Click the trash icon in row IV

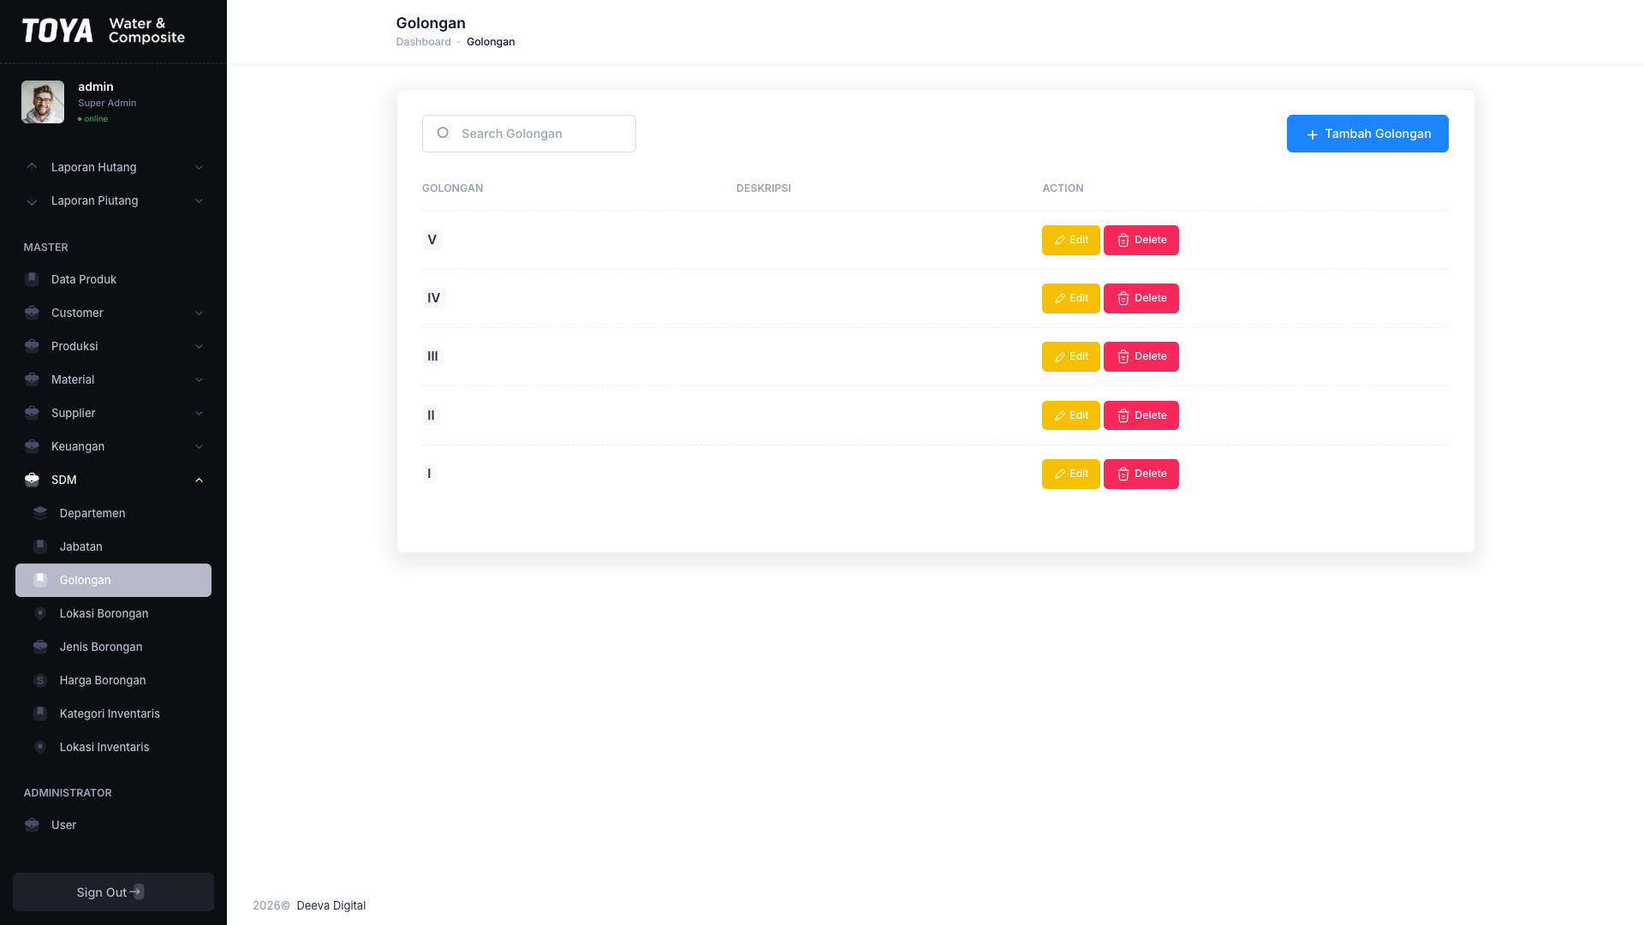[1123, 299]
